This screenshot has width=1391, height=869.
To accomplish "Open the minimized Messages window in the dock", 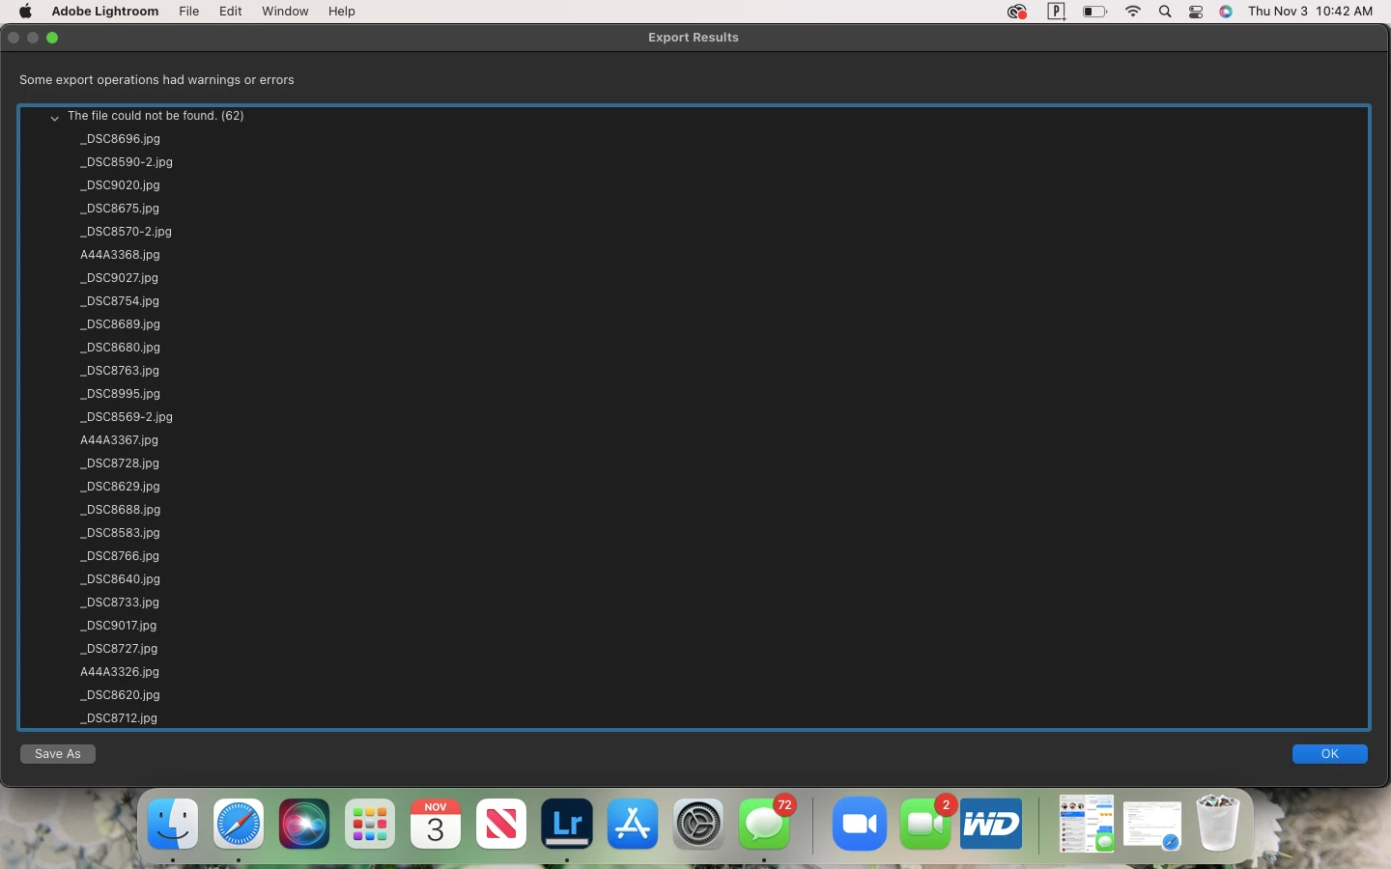I will point(1086,824).
